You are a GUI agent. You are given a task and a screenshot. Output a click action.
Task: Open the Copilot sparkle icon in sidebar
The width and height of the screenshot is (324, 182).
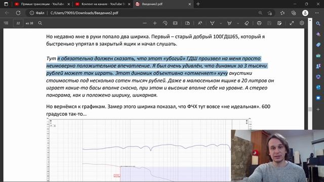318,34
